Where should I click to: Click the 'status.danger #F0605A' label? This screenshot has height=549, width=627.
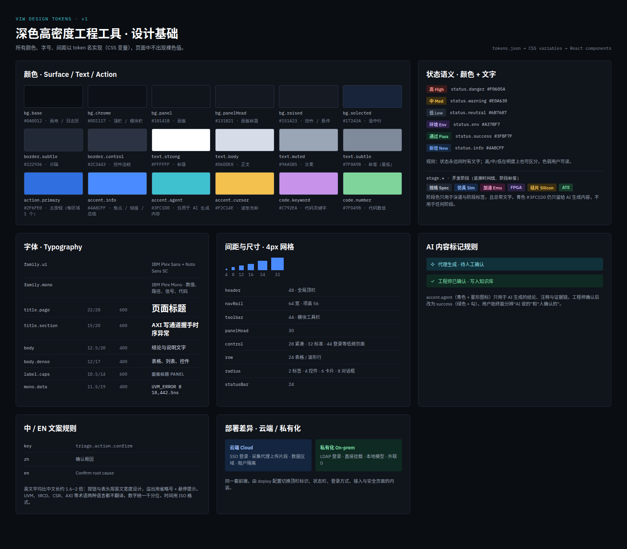pyautogui.click(x=478, y=89)
